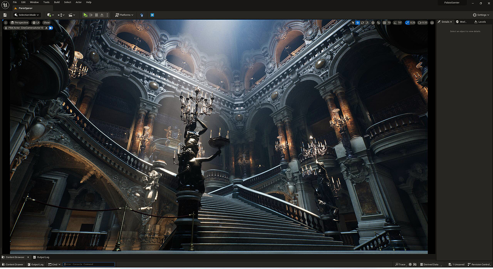Open the Perspective view mode dropdown

20,23
